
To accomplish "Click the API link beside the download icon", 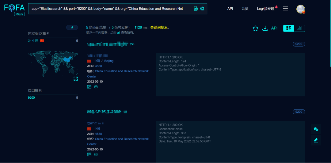I will (274, 28).
